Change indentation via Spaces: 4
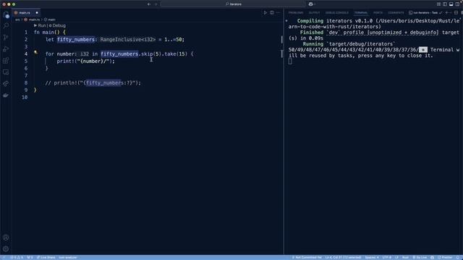The height and width of the screenshot is (260, 463). [372, 257]
